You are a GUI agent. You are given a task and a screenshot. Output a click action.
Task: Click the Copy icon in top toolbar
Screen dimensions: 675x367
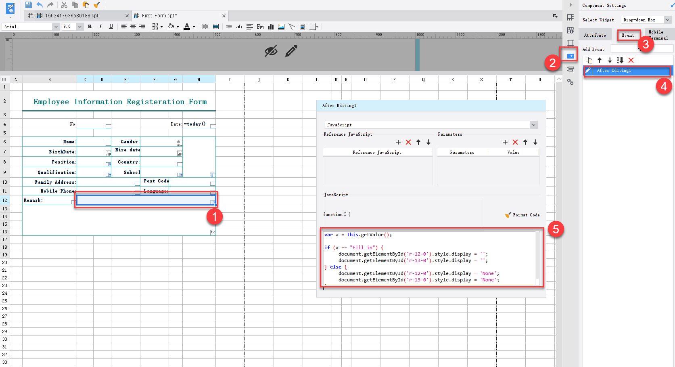pyautogui.click(x=75, y=5)
